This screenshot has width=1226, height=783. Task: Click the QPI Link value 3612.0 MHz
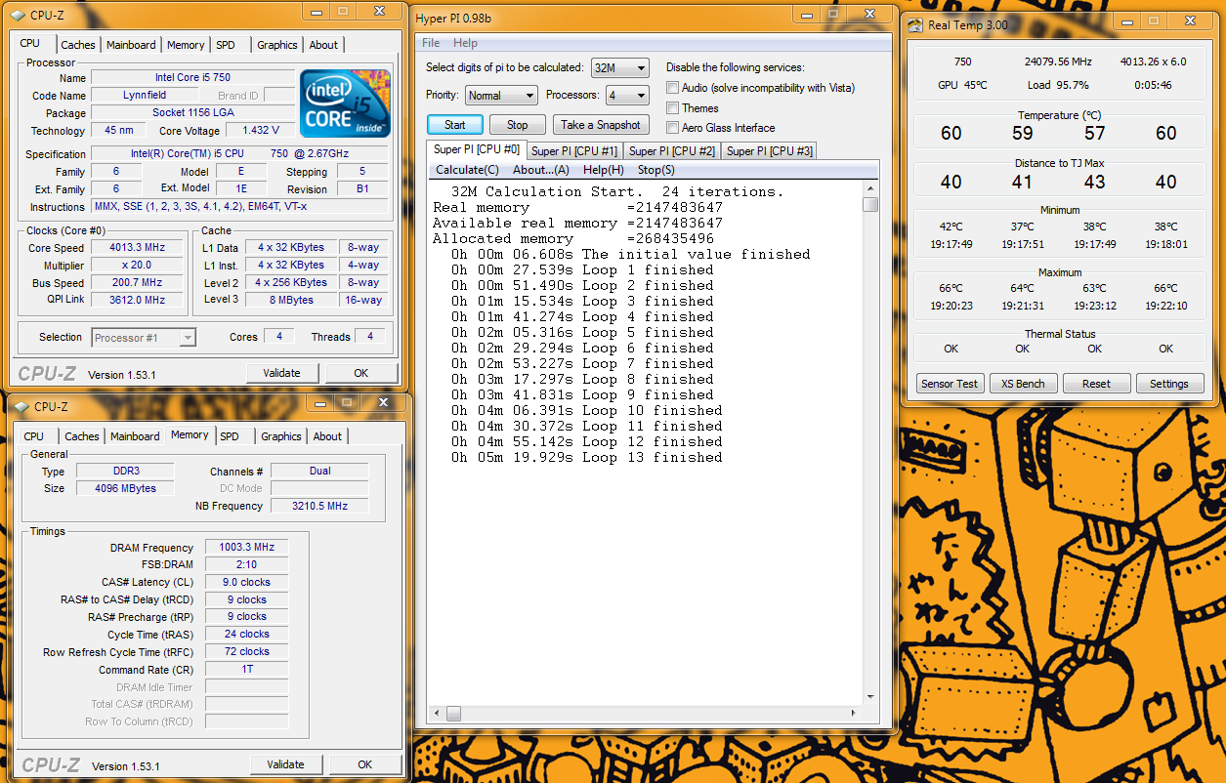click(138, 300)
